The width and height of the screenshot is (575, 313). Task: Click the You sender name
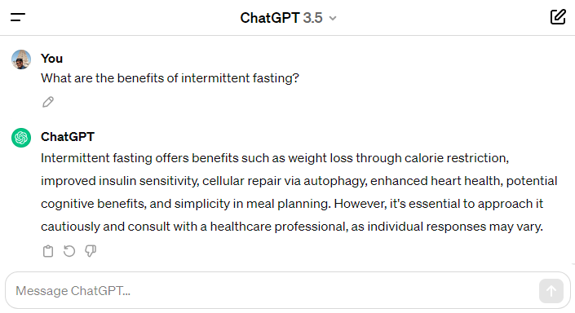(x=51, y=59)
